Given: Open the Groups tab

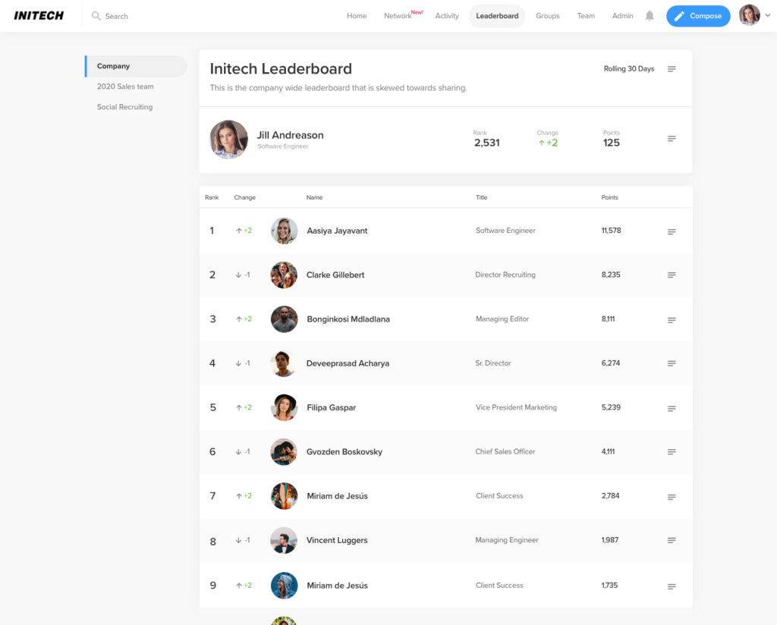Looking at the screenshot, I should coord(548,16).
